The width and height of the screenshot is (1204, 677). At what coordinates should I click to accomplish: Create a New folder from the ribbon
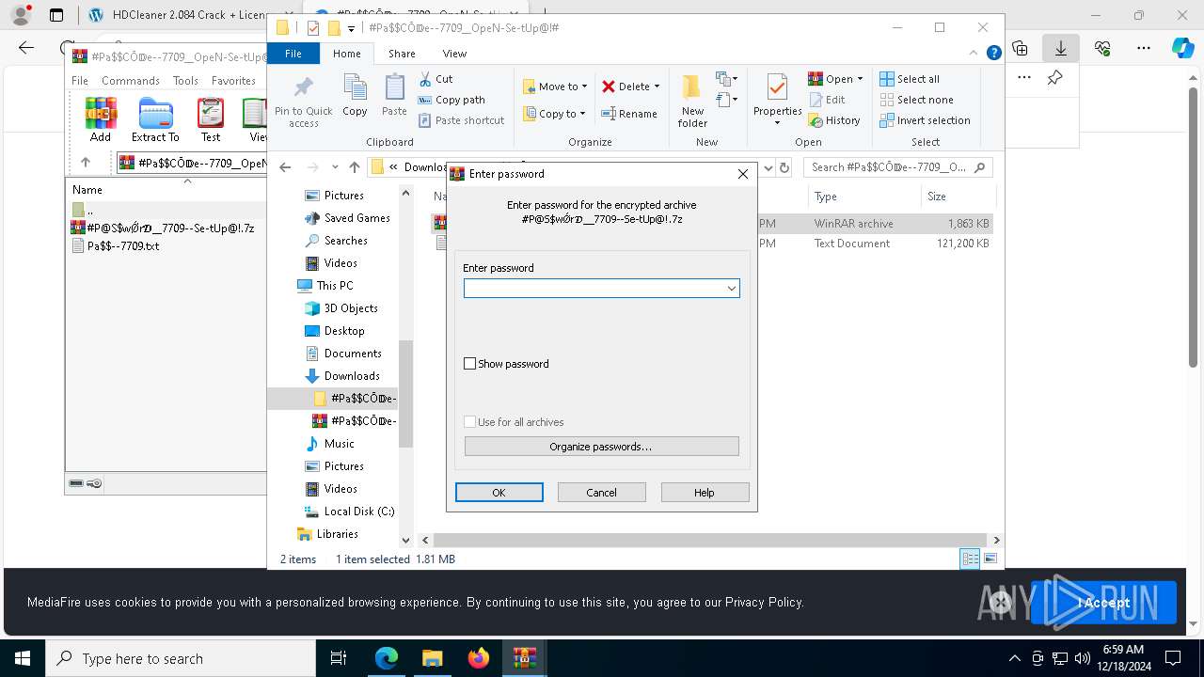coord(692,101)
